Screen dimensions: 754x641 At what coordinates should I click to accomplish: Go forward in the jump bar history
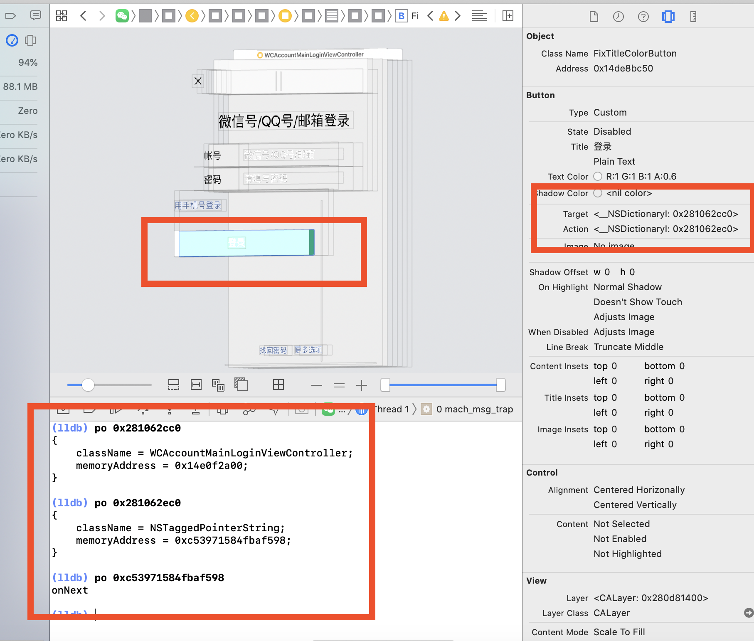[102, 16]
